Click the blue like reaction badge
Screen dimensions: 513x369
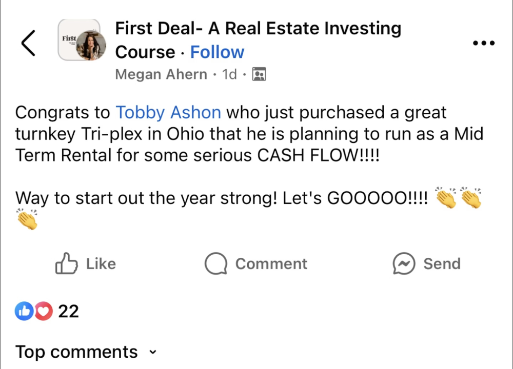pos(24,311)
